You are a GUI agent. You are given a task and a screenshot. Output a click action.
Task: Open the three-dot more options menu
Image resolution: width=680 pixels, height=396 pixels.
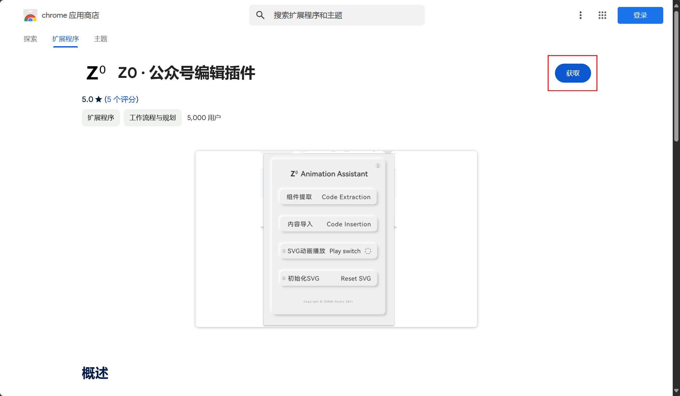tap(580, 15)
